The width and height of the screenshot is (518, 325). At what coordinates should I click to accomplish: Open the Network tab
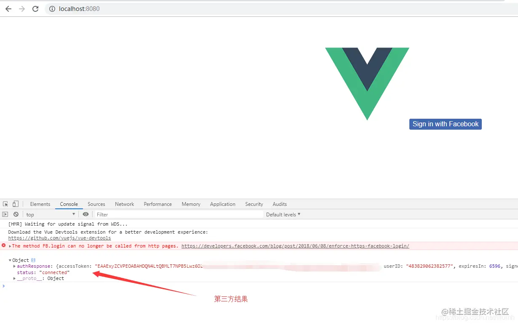coord(125,204)
